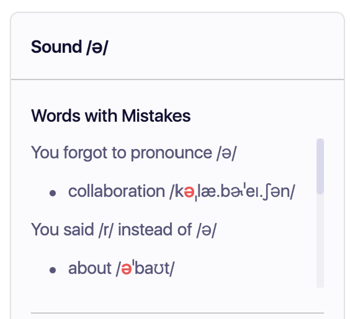Click the phonetic transcription of collaboration

tap(232, 192)
